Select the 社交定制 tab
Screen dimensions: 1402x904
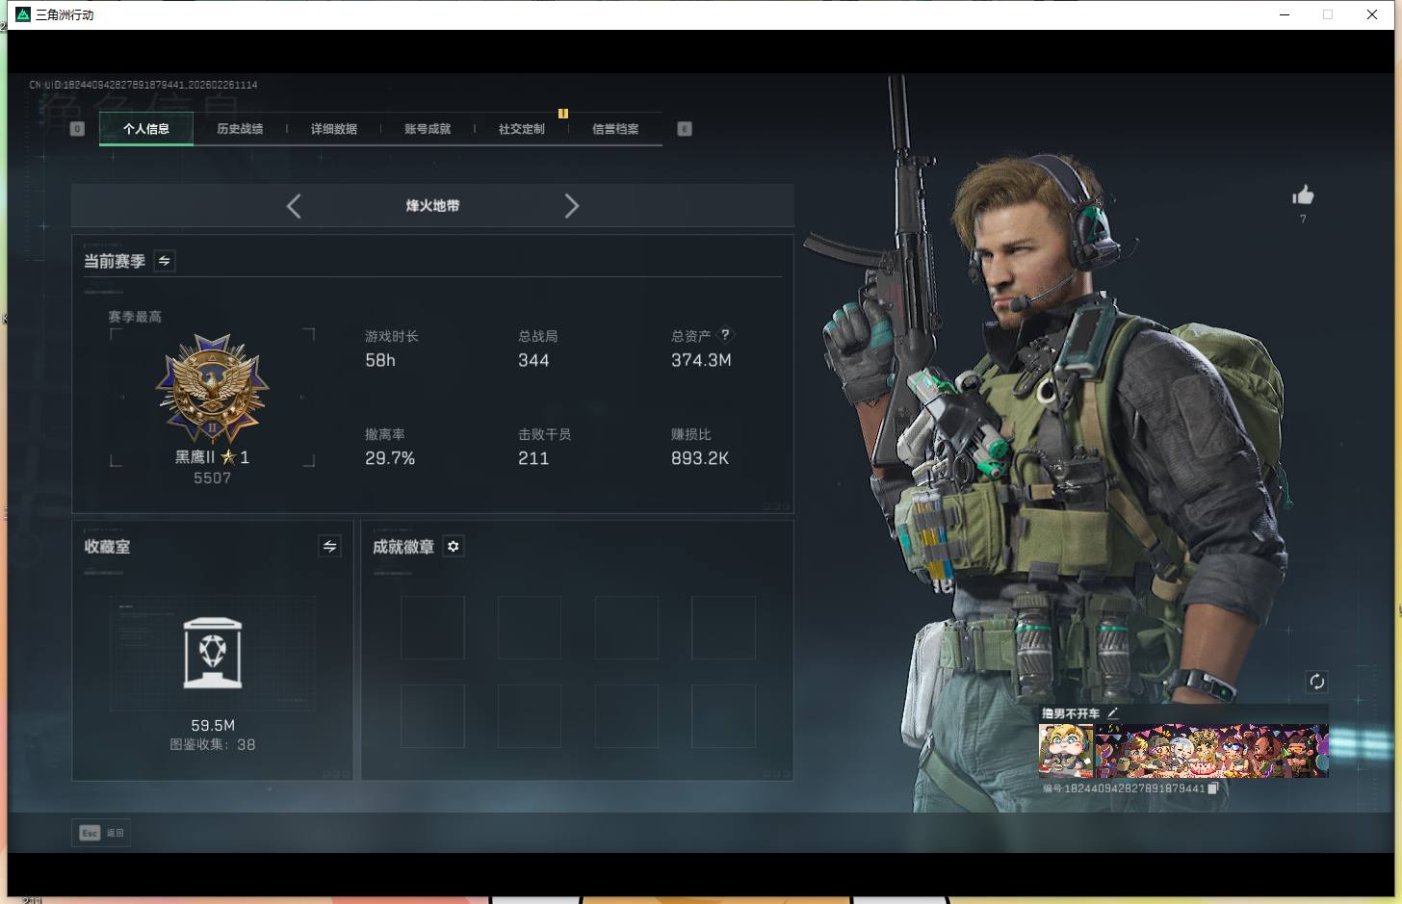[x=522, y=129]
